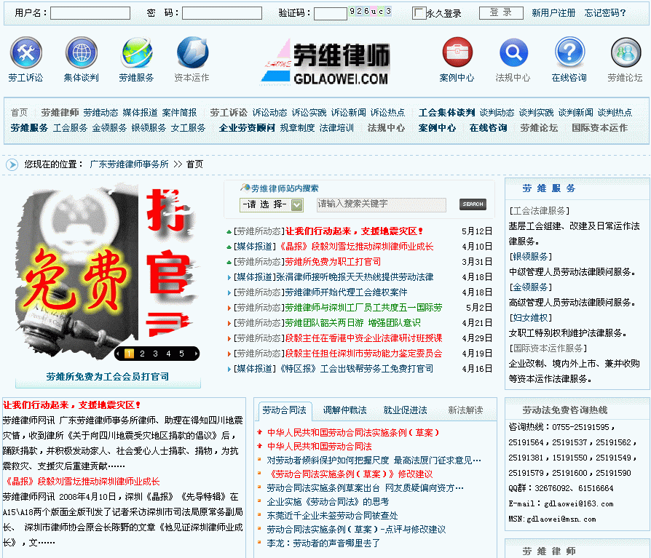Click the 劳工诉讼 tools icon
The width and height of the screenshot is (651, 558).
[x=25, y=53]
